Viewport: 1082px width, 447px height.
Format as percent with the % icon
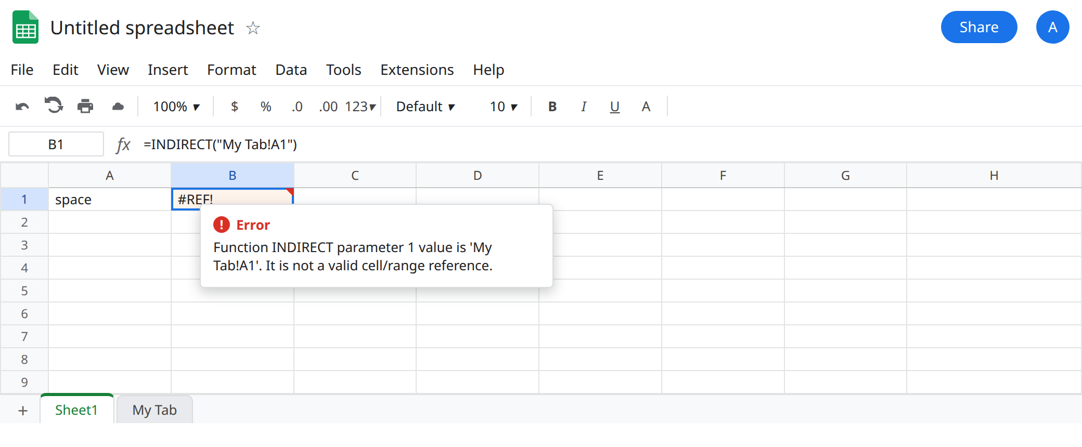coord(266,107)
